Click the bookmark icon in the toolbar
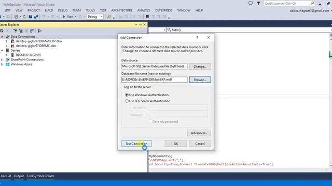The height and width of the screenshot is (186, 332). tap(147, 17)
